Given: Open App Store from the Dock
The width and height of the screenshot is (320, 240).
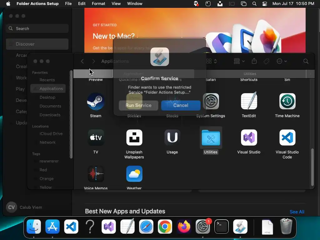Looking at the screenshot, I should [x=52, y=227].
